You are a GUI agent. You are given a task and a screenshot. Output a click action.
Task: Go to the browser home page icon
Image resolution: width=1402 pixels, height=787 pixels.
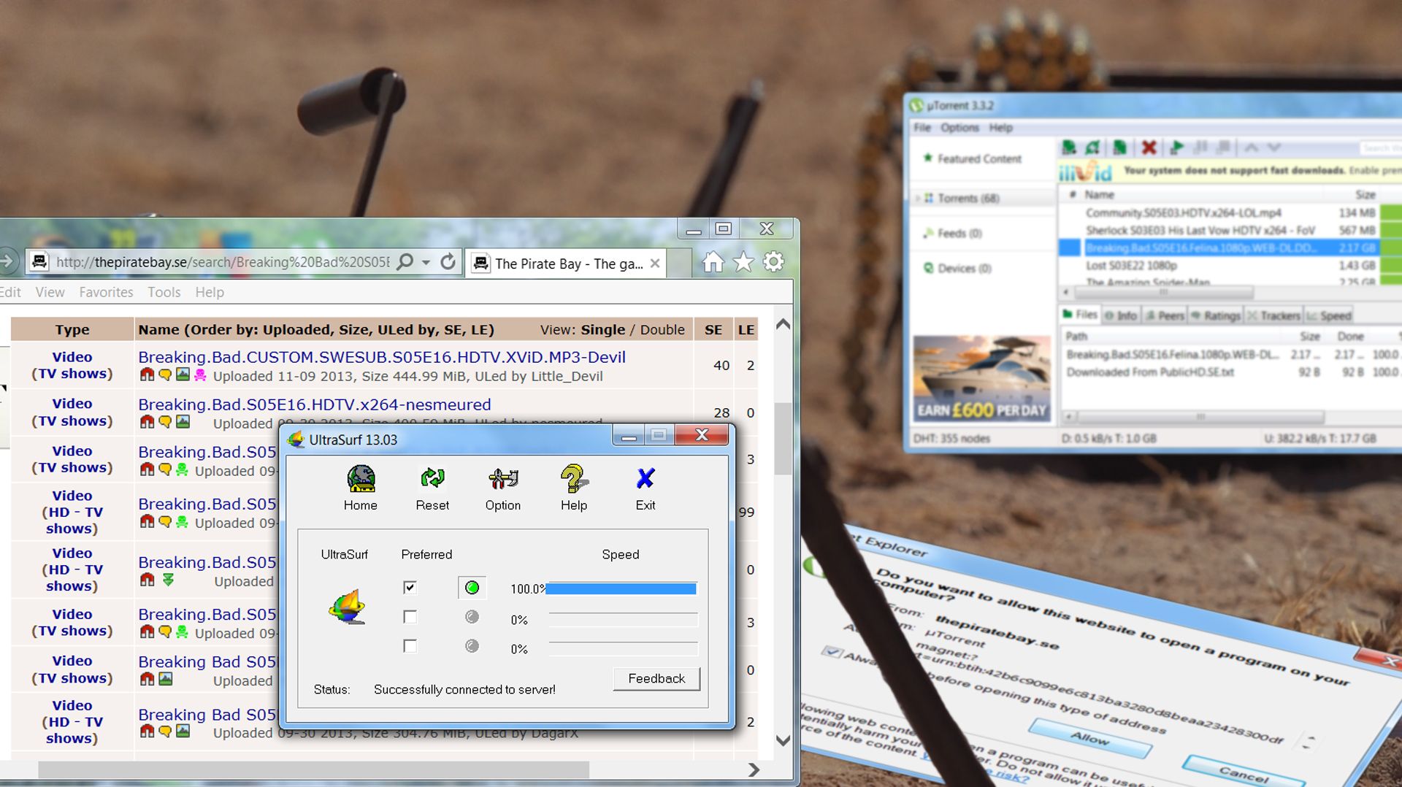[713, 262]
